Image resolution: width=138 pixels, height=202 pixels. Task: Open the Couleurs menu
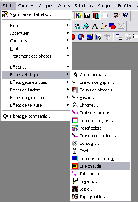(26, 6)
